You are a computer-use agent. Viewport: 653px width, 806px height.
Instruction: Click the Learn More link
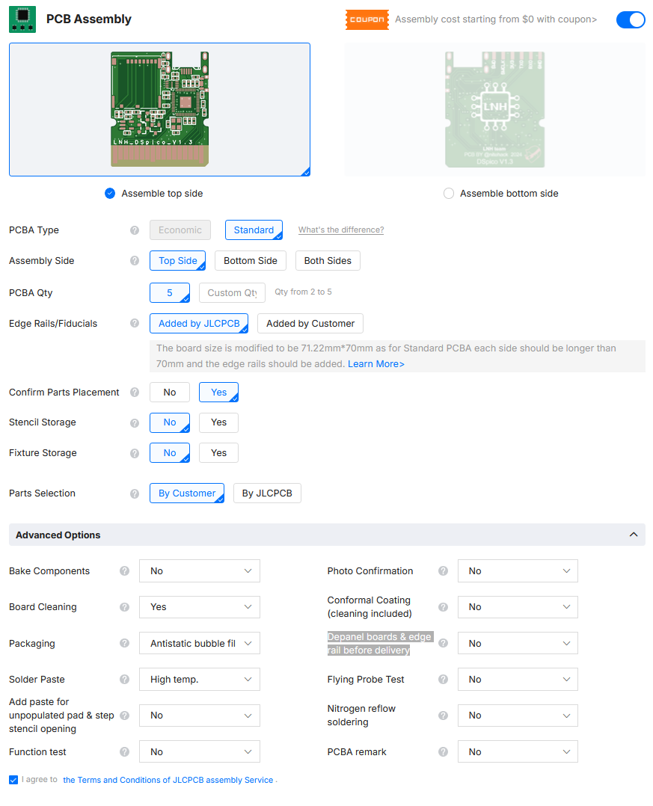pos(375,364)
